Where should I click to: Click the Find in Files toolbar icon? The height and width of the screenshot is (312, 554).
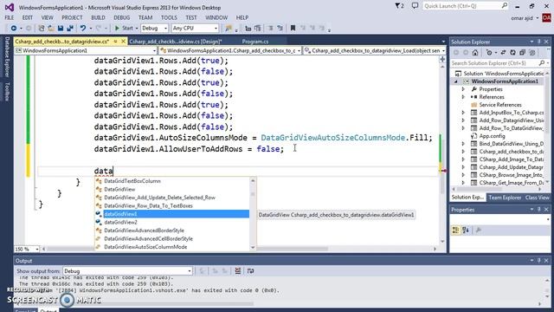pos(229,28)
